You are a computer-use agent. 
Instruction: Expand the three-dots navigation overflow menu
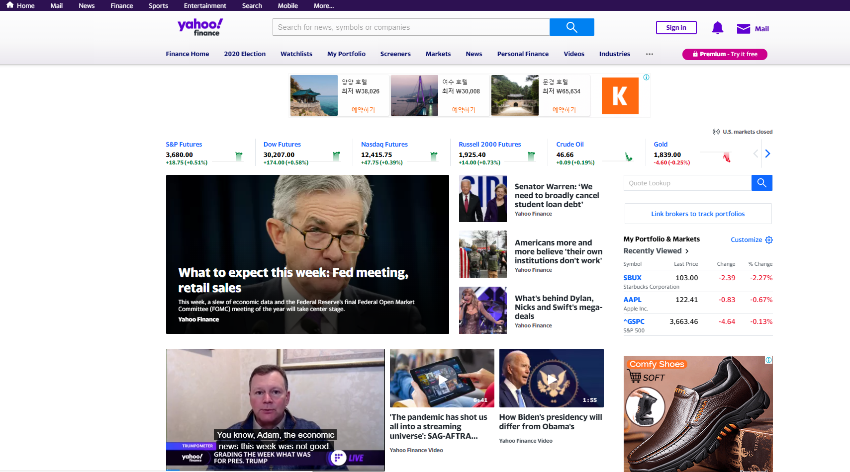coord(650,54)
